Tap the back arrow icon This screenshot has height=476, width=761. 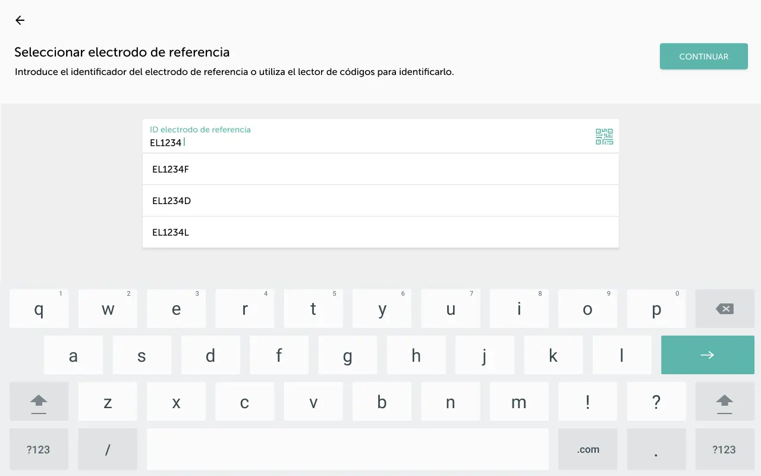[20, 20]
